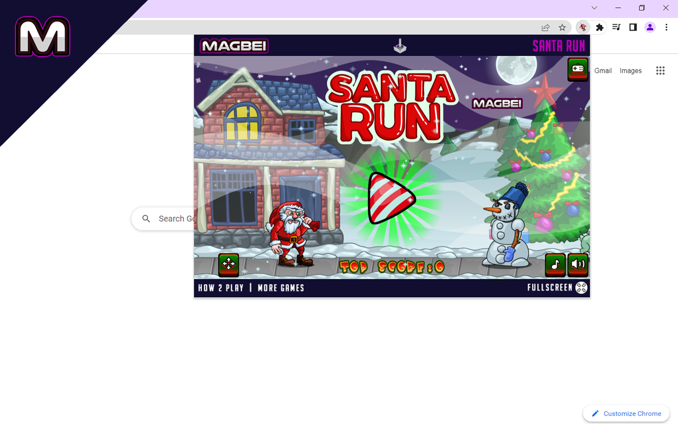Image resolution: width=678 pixels, height=424 pixels.
Task: Switch to Google Images
Action: [x=630, y=70]
